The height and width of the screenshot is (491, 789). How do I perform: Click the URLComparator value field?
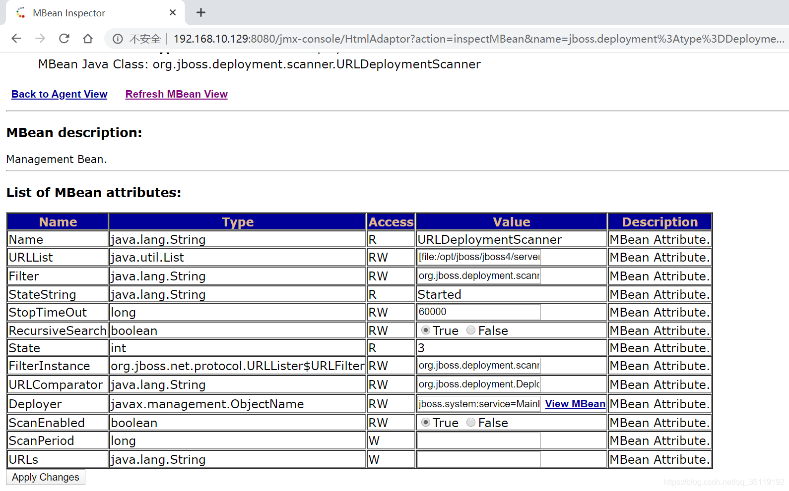[479, 384]
